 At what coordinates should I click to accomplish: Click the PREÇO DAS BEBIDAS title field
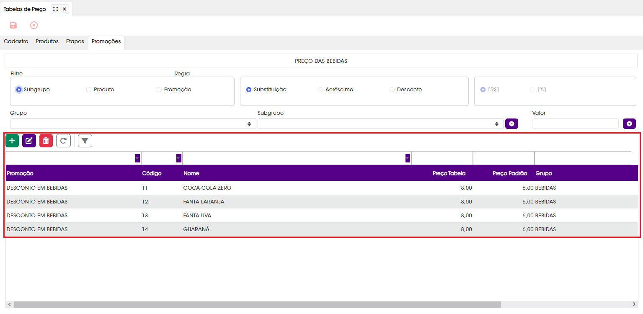321,61
